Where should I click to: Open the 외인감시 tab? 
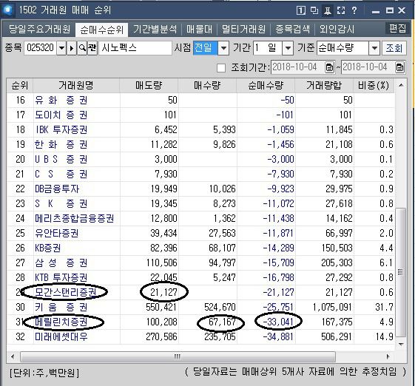click(337, 29)
